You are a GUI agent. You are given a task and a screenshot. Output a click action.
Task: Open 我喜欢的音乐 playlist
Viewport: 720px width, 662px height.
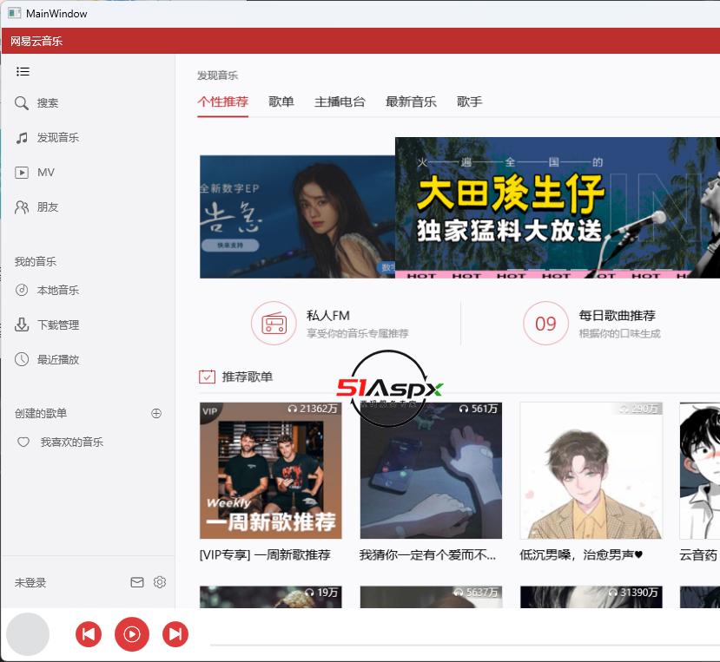point(71,442)
